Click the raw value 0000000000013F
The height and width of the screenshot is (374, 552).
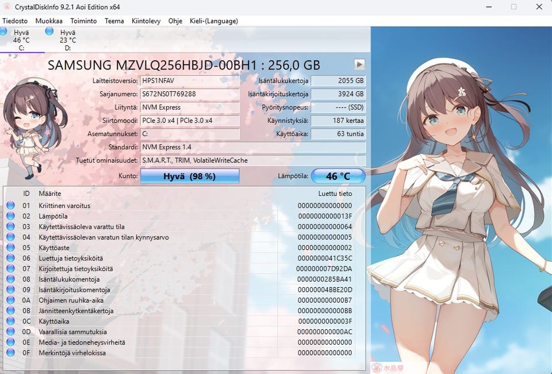(325, 216)
